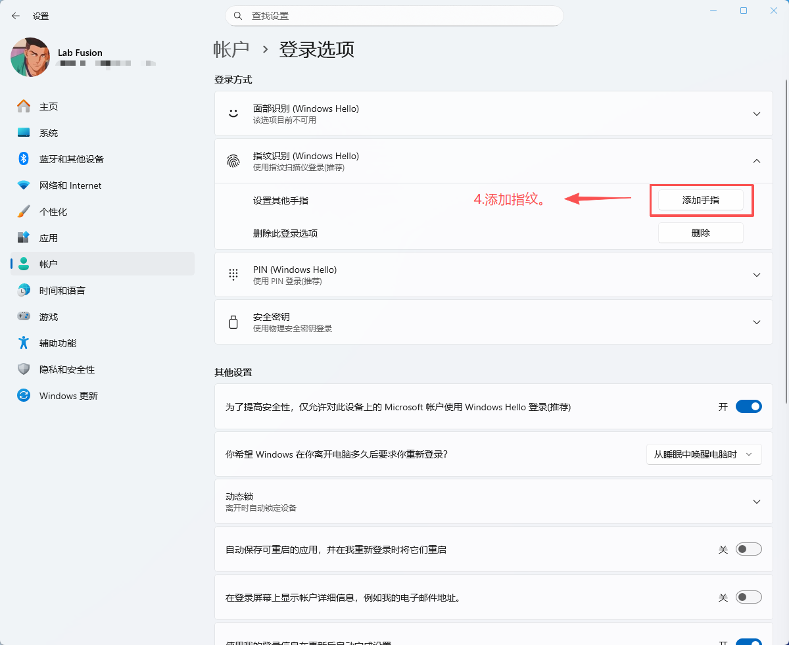Click the vertical scrollbar on the right
The image size is (789, 645).
click(784, 237)
